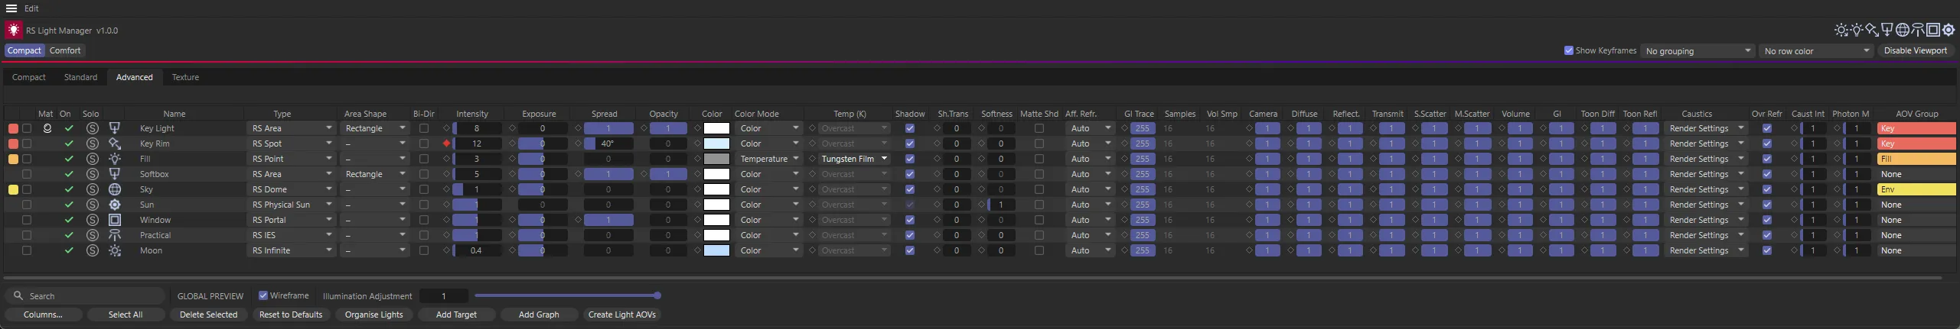The width and height of the screenshot is (1960, 329).
Task: Open Caustics Render Settings dropdown for Practical
Action: [1706, 235]
